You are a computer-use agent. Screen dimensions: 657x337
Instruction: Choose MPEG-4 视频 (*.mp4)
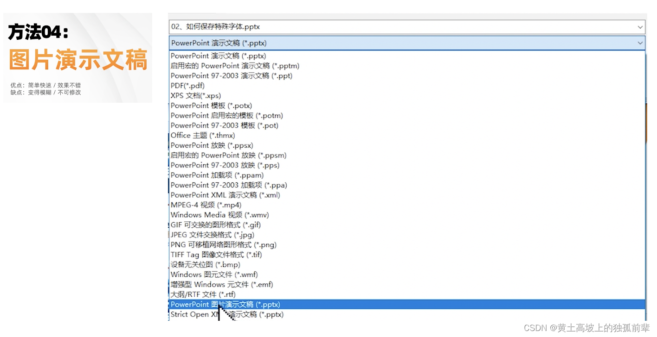pos(407,205)
